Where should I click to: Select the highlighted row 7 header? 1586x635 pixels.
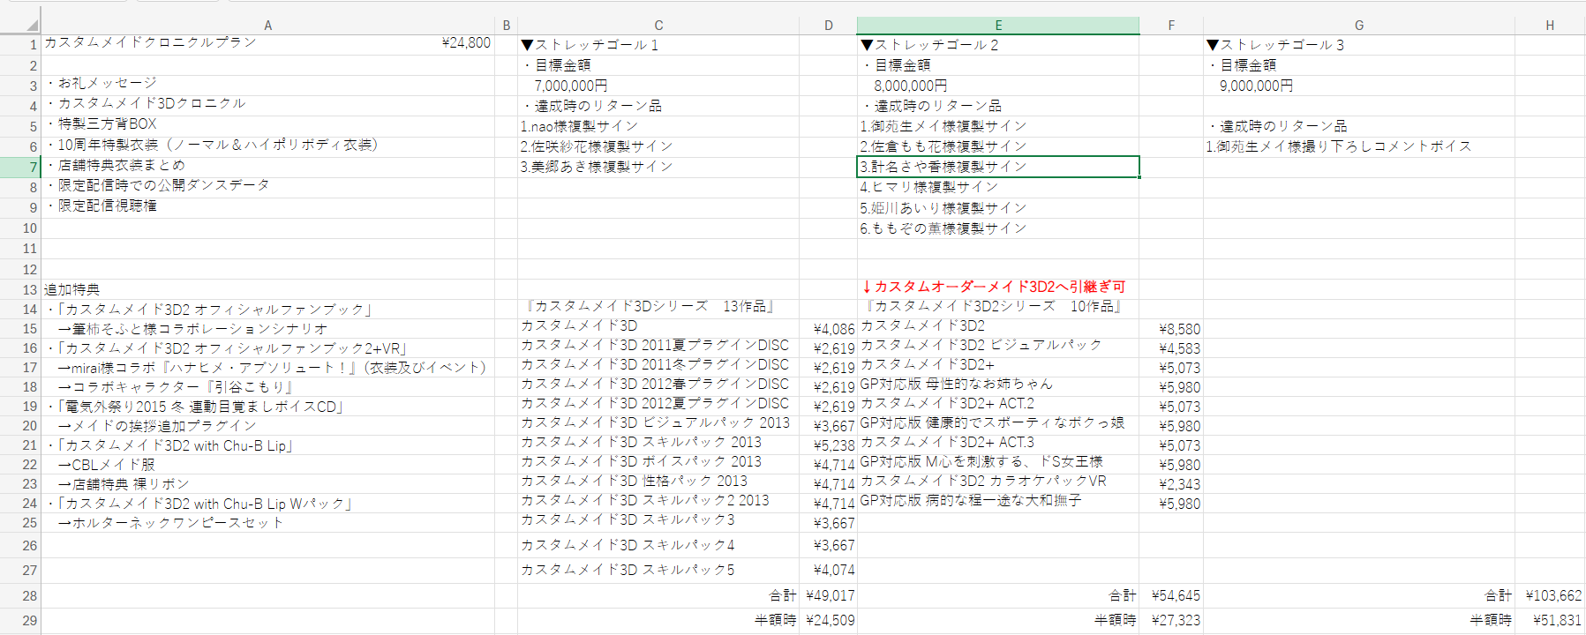(20, 167)
